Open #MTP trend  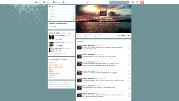click(51, 70)
